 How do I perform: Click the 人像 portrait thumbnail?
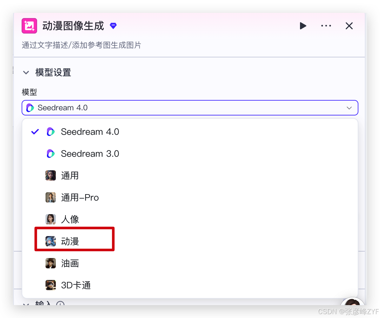pyautogui.click(x=50, y=219)
